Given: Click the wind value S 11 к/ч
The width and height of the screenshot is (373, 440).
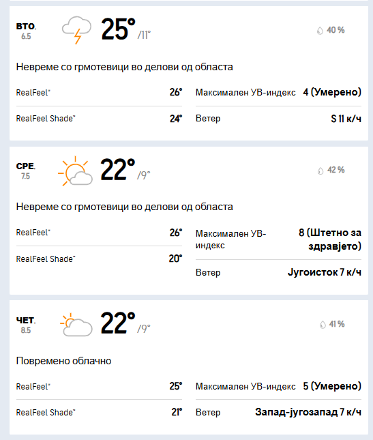Looking at the screenshot, I should point(346,119).
